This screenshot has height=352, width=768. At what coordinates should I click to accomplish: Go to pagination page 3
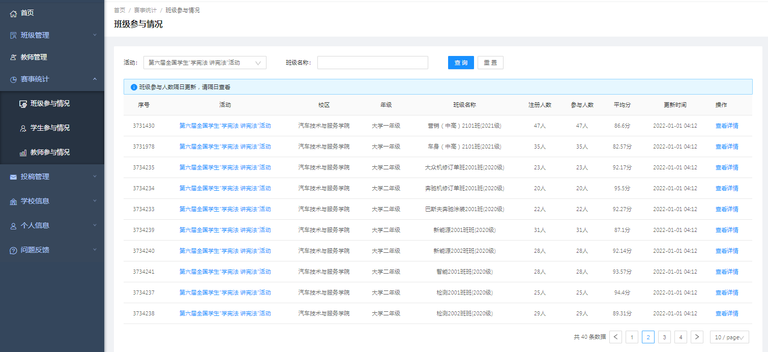[x=664, y=337]
